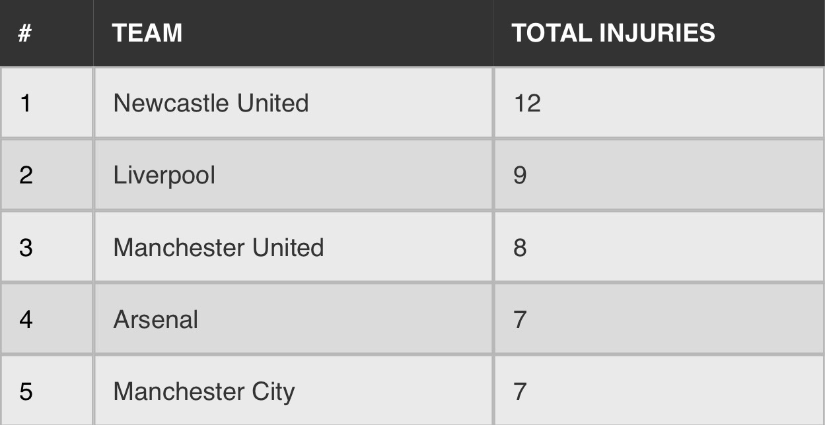This screenshot has height=425, width=825.
Task: Select the Liverpool team cell
Action: pyautogui.click(x=293, y=175)
